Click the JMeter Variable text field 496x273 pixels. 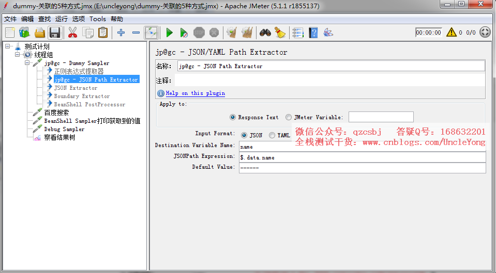point(381,117)
